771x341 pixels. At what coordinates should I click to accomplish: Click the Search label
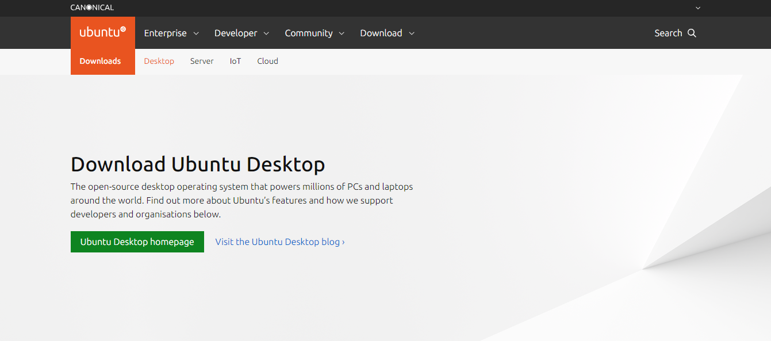668,33
